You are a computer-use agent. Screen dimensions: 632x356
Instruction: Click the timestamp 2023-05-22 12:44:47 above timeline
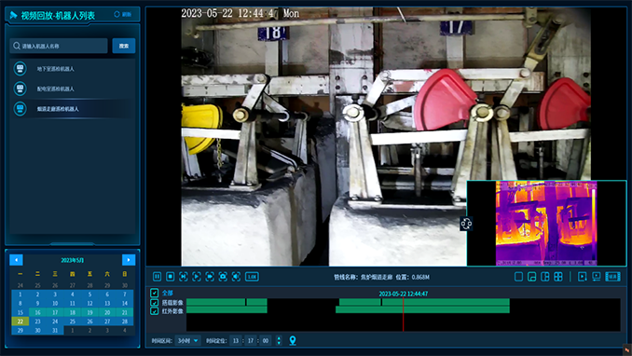[403, 294]
